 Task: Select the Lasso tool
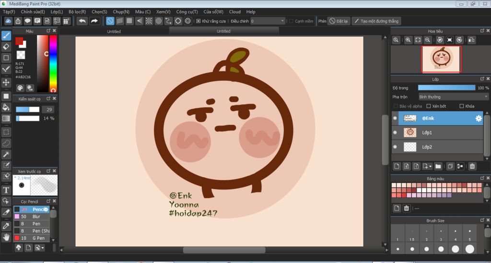[6, 143]
